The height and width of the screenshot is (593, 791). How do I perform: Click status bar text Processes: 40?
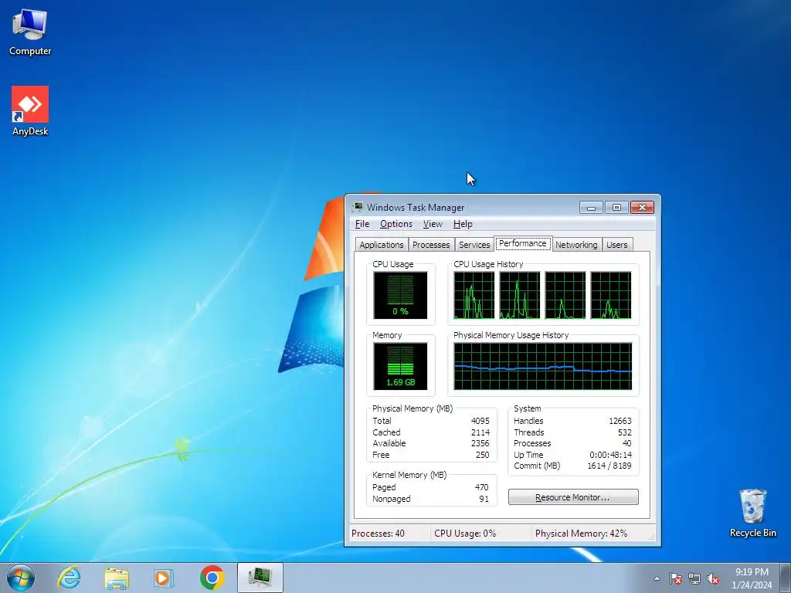pyautogui.click(x=378, y=534)
